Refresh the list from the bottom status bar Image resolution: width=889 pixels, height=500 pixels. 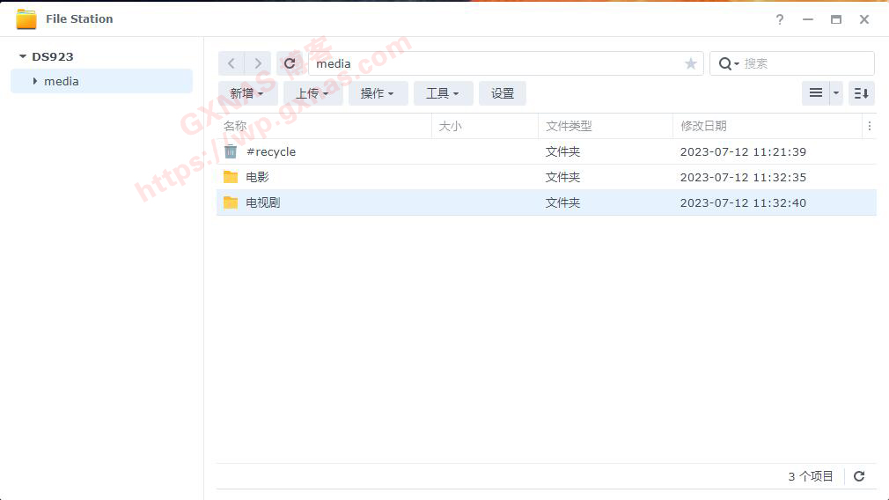point(859,476)
